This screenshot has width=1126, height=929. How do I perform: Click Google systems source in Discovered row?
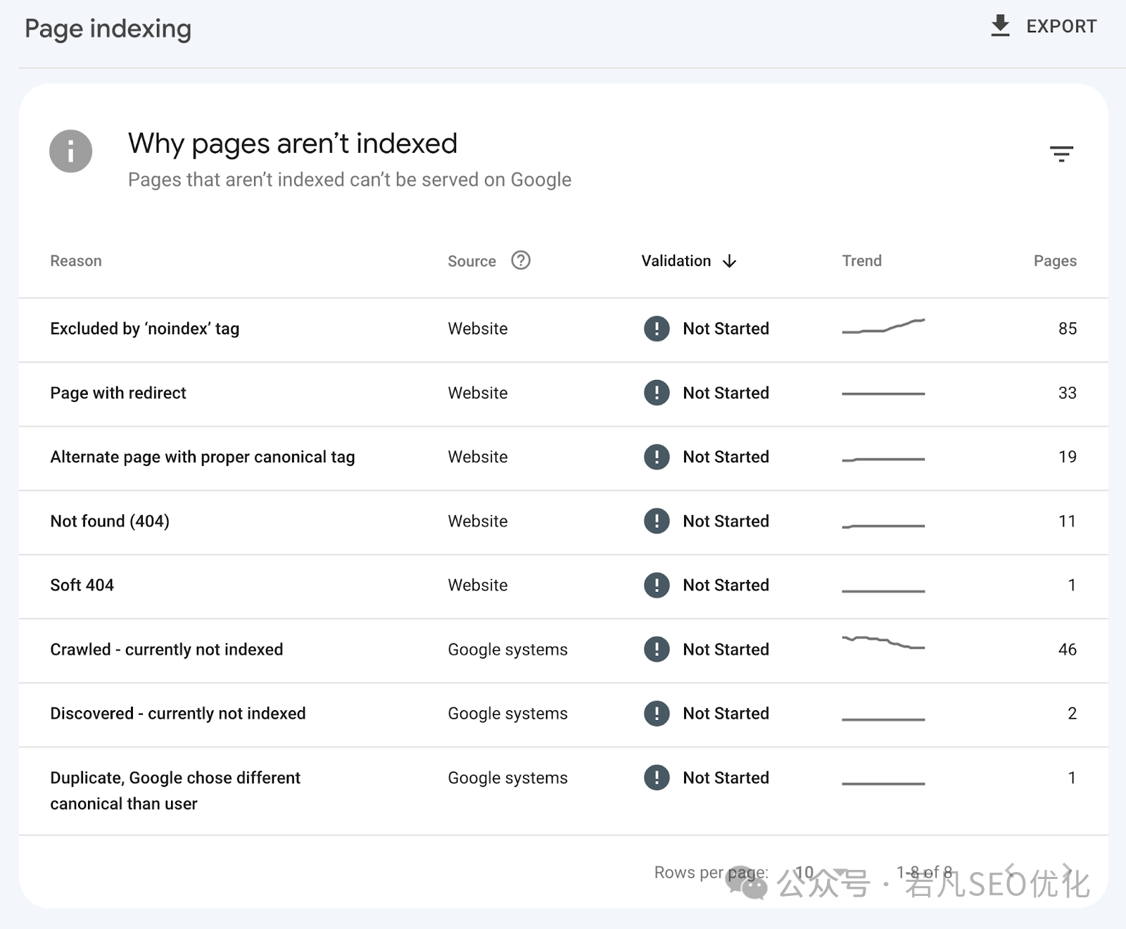pyautogui.click(x=507, y=714)
